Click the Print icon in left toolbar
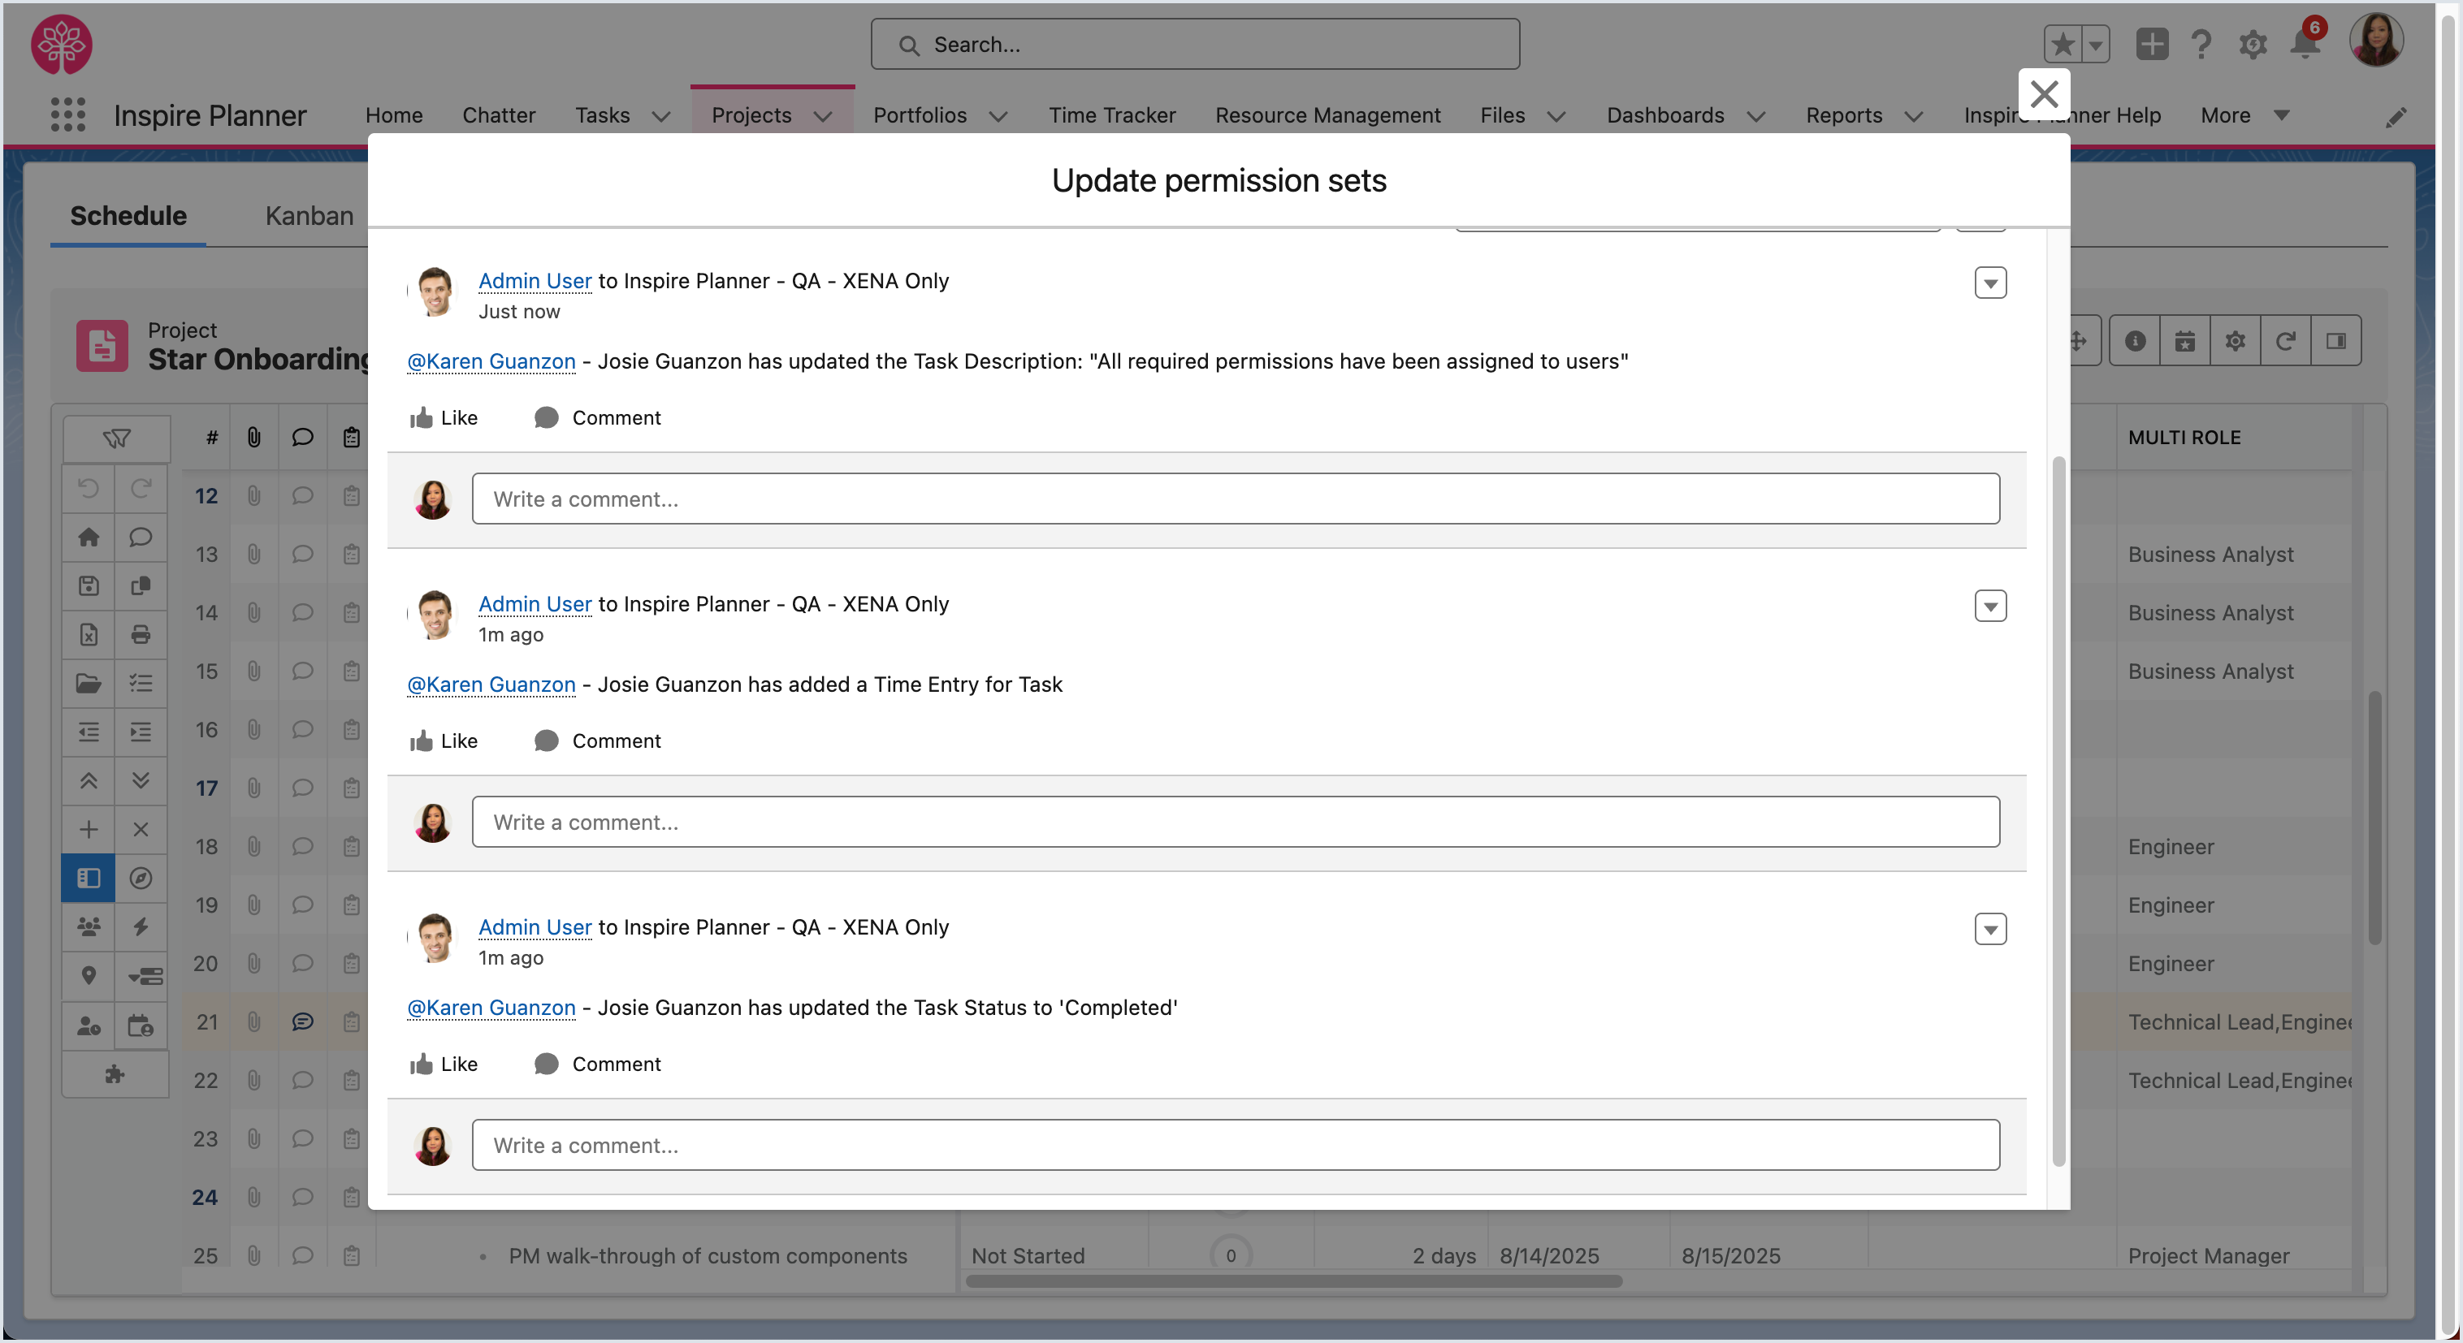This screenshot has width=2463, height=1343. [x=141, y=635]
